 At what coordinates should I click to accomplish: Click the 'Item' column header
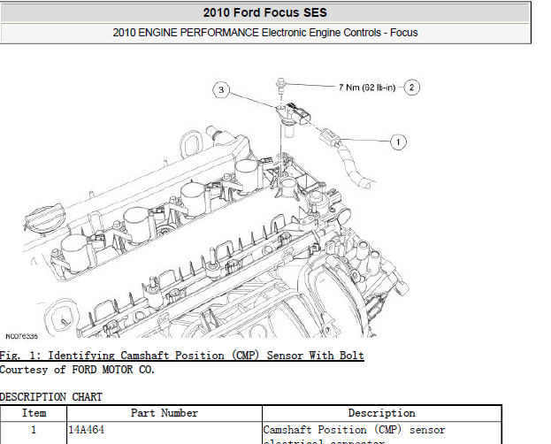point(34,413)
